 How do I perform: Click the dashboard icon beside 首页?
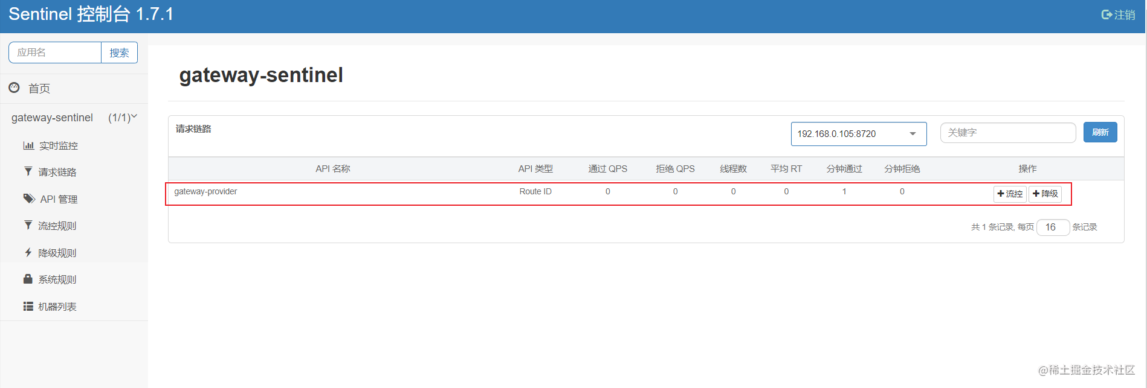14,87
